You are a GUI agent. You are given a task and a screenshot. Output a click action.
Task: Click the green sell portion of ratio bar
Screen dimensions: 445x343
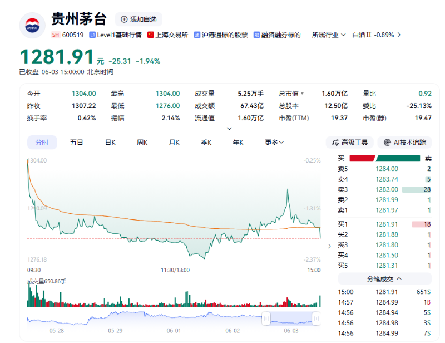coord(398,158)
